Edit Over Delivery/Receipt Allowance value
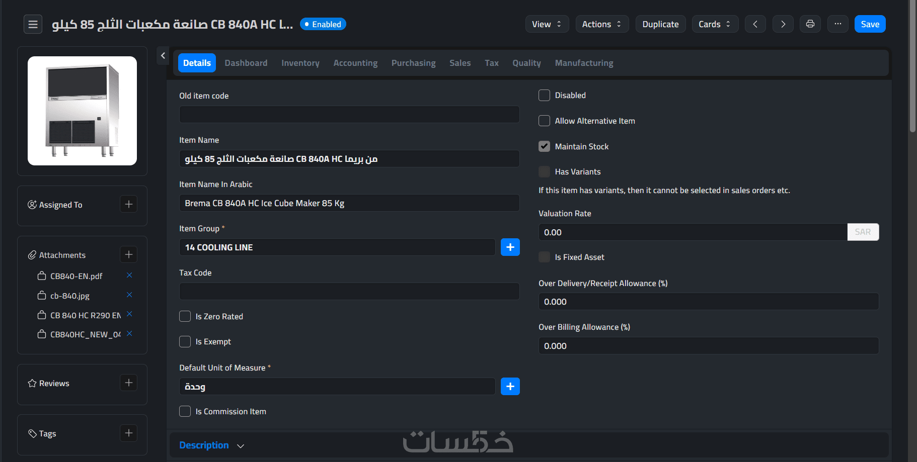 709,302
